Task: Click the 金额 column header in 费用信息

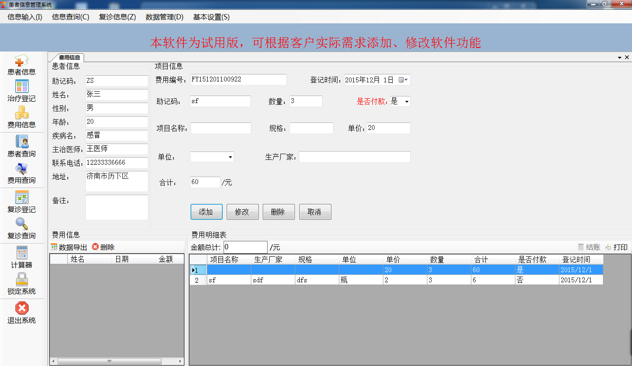Action: coord(169,259)
